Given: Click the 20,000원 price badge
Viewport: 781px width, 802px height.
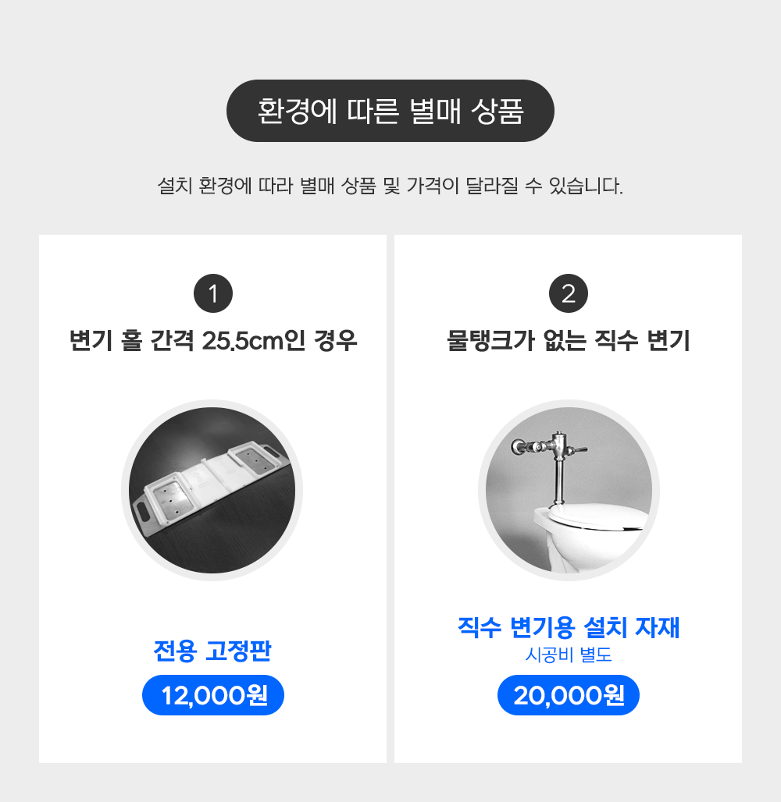Looking at the screenshot, I should pyautogui.click(x=569, y=695).
